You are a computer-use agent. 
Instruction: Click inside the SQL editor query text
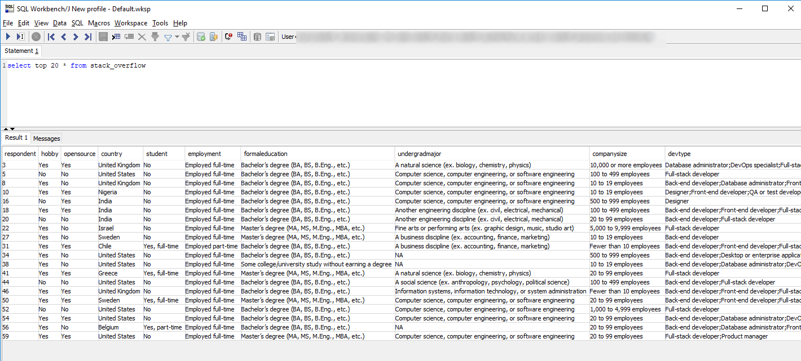point(76,65)
